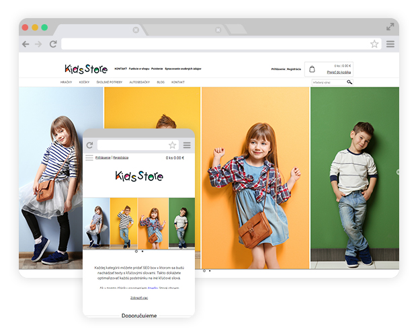
Task: Click the desktop browser back arrow
Action: click(26, 44)
